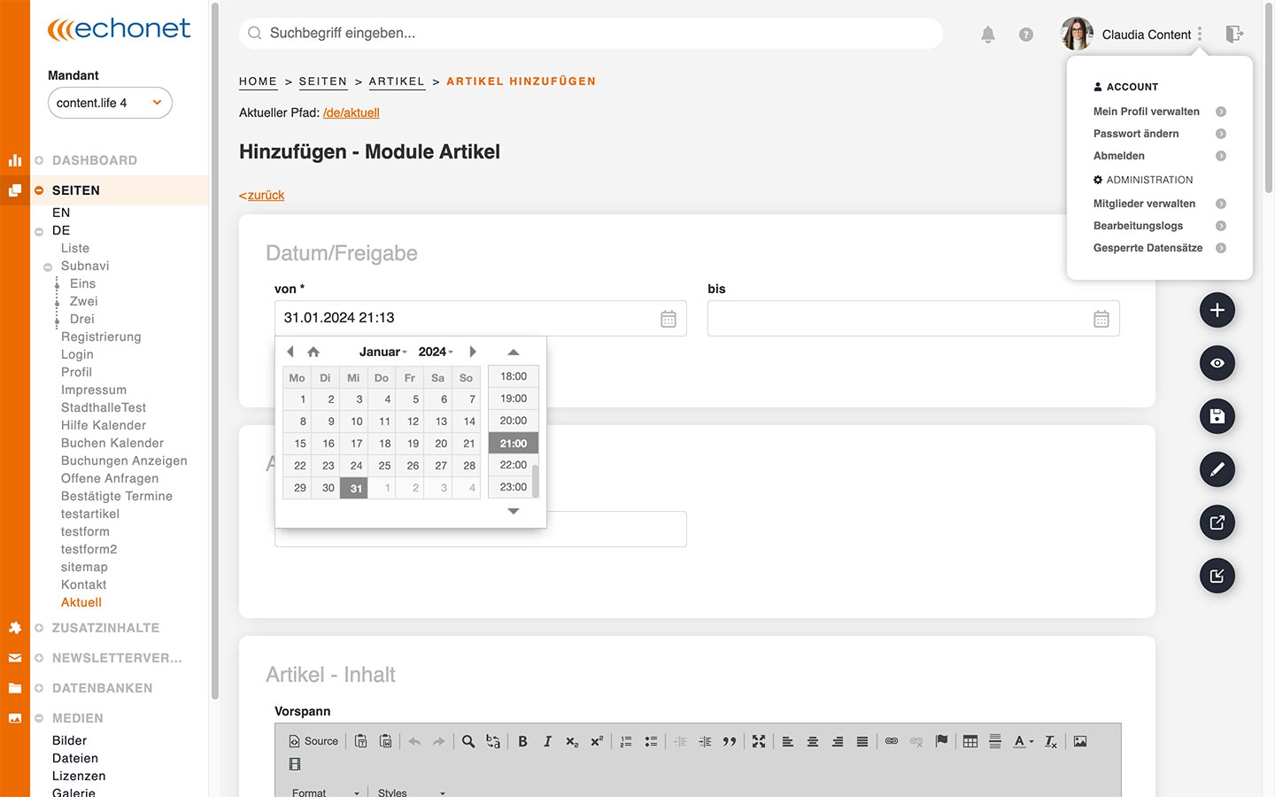The height and width of the screenshot is (797, 1275).
Task: Click the floppy disk save button
Action: click(1217, 416)
